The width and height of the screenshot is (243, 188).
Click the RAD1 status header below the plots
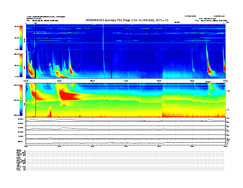(19, 158)
